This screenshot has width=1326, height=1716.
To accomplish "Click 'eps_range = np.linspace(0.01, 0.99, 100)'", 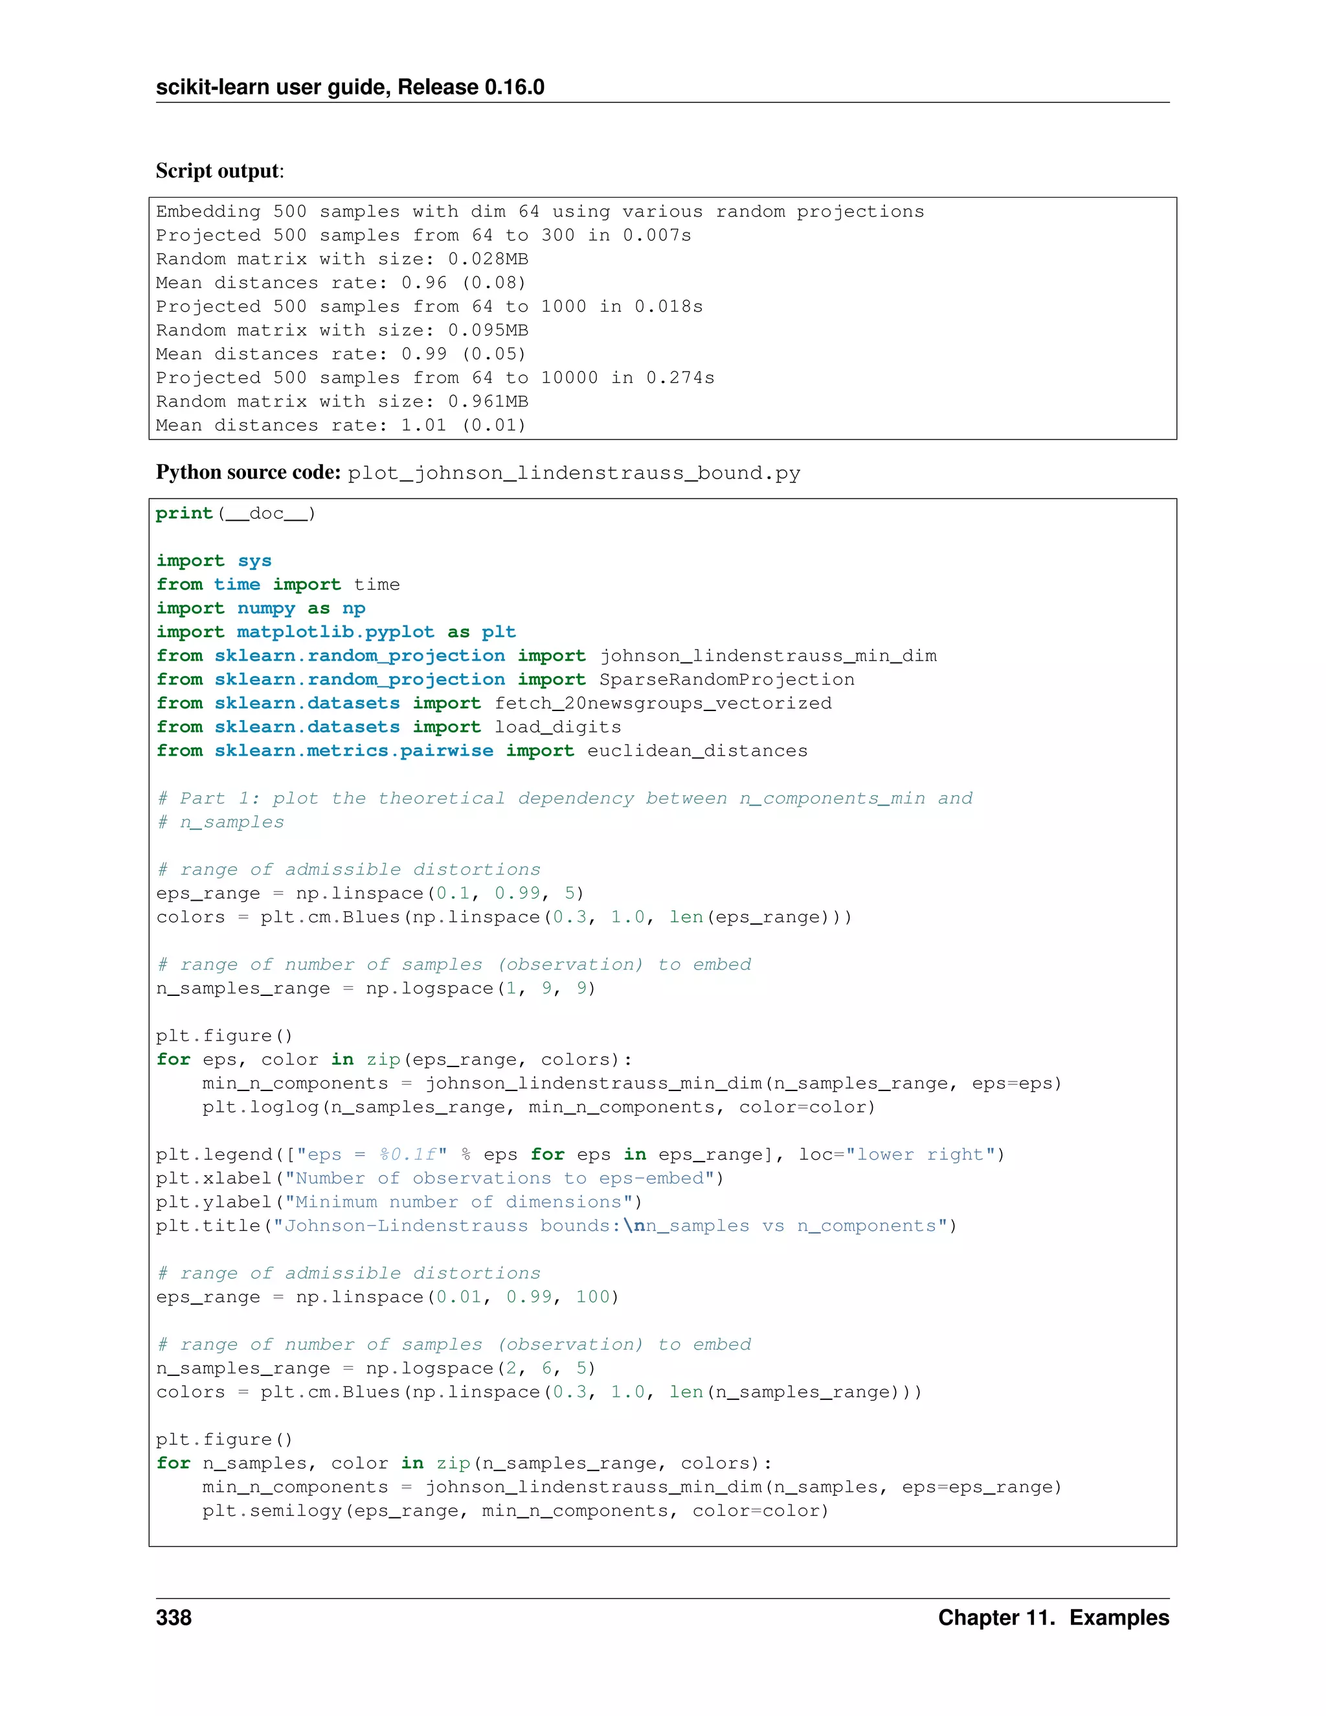I will click(x=387, y=1297).
